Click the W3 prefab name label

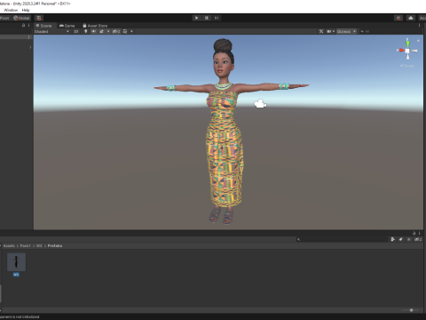pyautogui.click(x=16, y=275)
